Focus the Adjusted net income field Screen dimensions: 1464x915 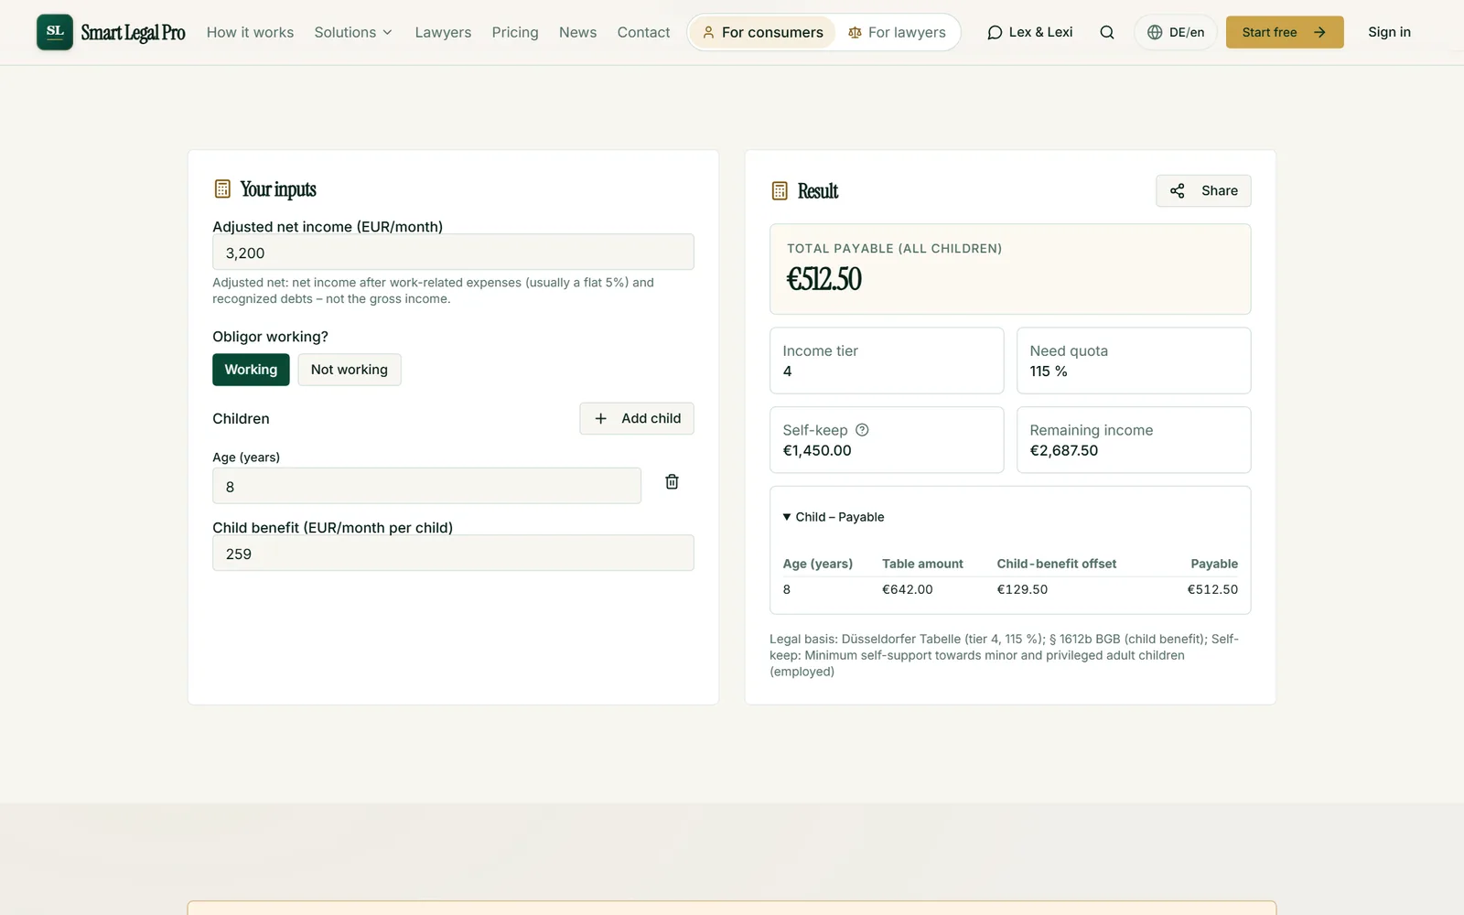coord(453,252)
